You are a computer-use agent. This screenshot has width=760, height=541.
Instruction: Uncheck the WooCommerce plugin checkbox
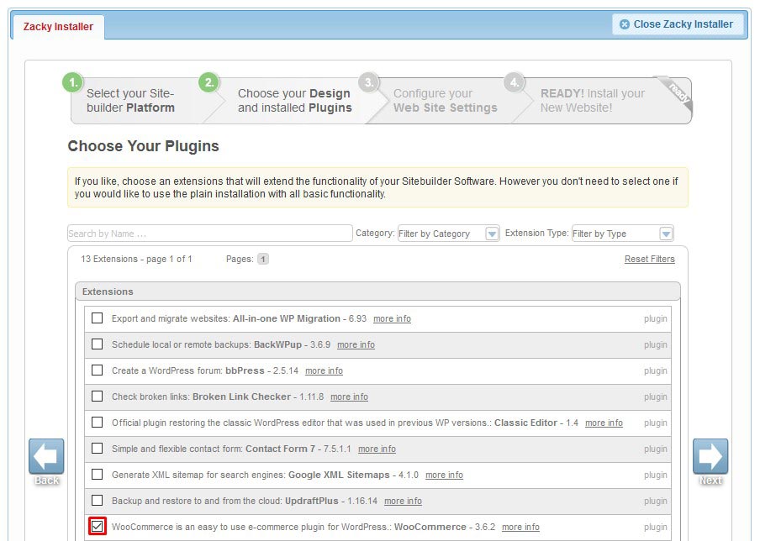coord(99,527)
